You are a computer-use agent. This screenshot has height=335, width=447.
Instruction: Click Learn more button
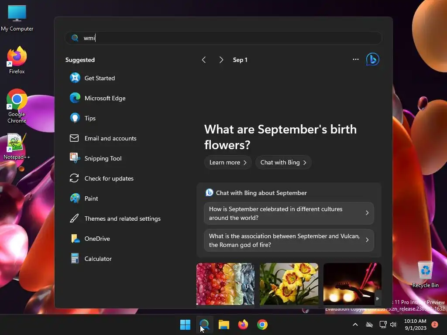227,162
